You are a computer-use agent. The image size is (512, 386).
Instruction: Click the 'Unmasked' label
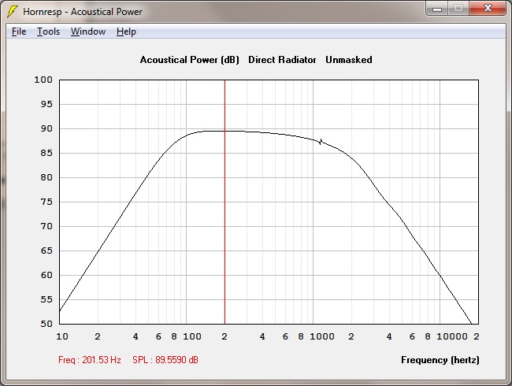tap(349, 60)
